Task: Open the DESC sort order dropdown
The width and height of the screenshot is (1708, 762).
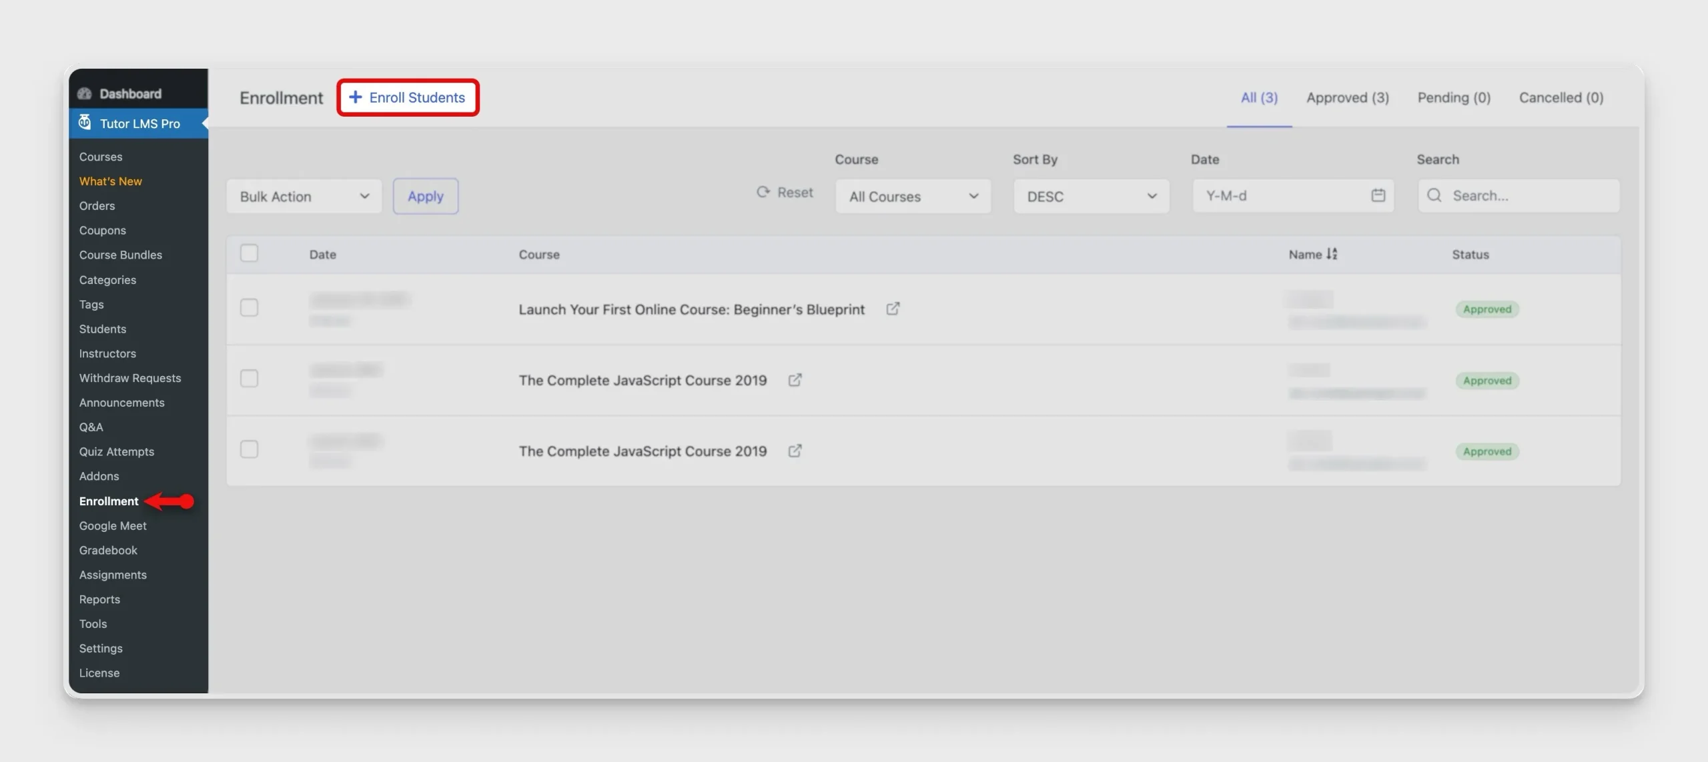Action: point(1091,196)
